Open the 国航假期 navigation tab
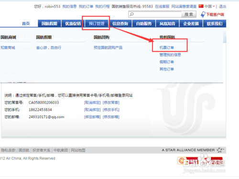The image size is (239, 179). coord(49,23)
